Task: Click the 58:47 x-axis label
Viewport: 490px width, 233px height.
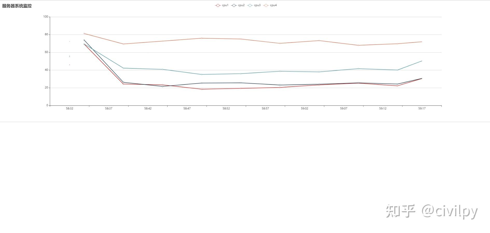Action: point(187,109)
